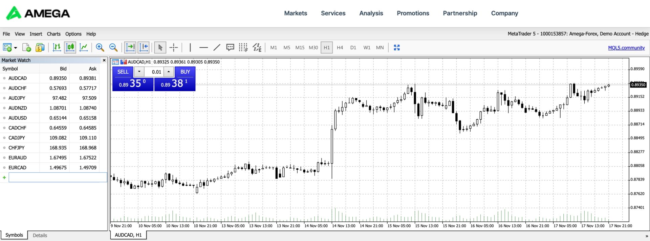Viewport: 650px width, 241px height.
Task: Select the horizontal line drawing tool
Action: pyautogui.click(x=203, y=48)
